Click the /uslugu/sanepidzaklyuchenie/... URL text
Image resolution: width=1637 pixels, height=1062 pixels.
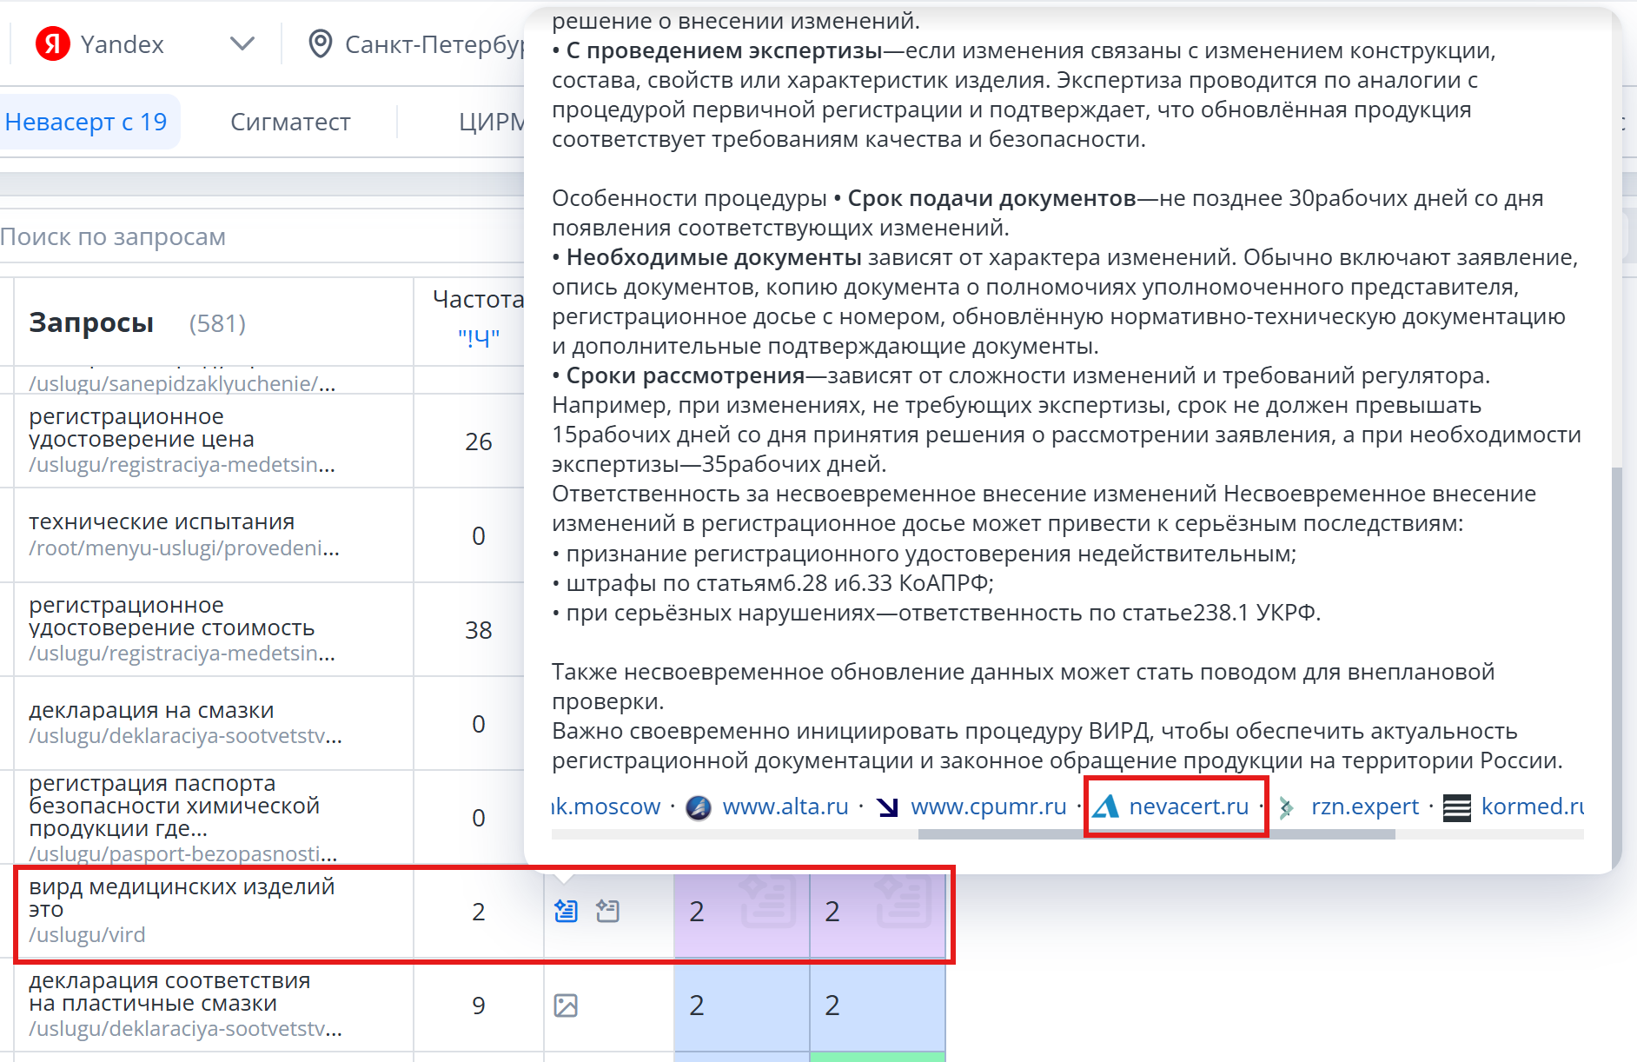pos(182,383)
